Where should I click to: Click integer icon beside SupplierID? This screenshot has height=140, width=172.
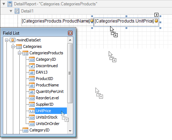point(32,104)
